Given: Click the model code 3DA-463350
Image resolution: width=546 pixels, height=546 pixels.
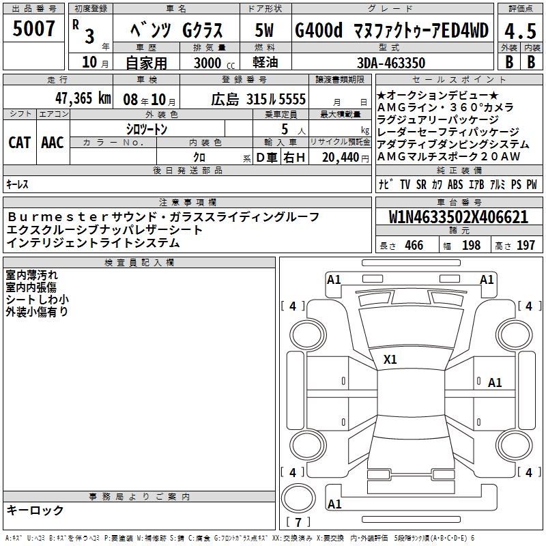Looking at the screenshot, I should point(391,63).
